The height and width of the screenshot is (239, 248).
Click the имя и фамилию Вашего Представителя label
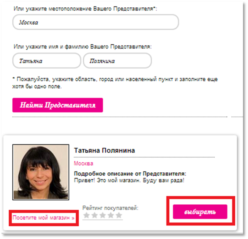pyautogui.click(x=83, y=47)
